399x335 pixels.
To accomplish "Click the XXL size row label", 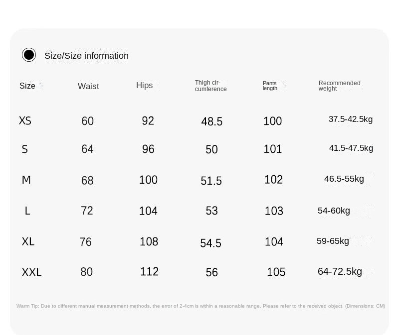I will pyautogui.click(x=31, y=272).
